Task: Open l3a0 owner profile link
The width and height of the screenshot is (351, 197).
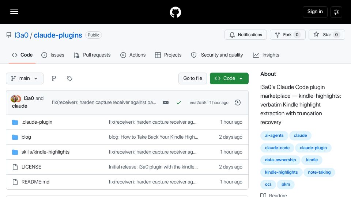Action: [x=22, y=35]
